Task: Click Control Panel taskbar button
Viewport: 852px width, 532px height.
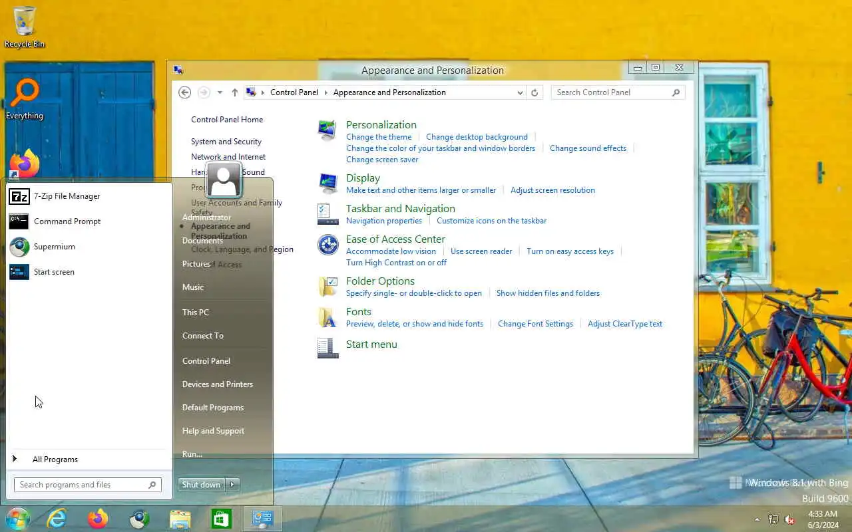Action: 262,519
